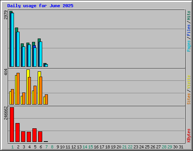Click green day label 22 on x-axis
The height and width of the screenshot is (151, 193).
coord(130,147)
